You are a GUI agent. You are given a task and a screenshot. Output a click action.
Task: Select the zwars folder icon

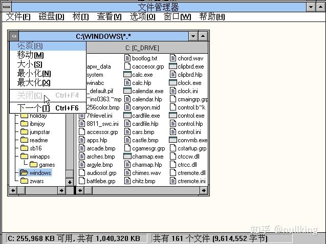click(24, 181)
